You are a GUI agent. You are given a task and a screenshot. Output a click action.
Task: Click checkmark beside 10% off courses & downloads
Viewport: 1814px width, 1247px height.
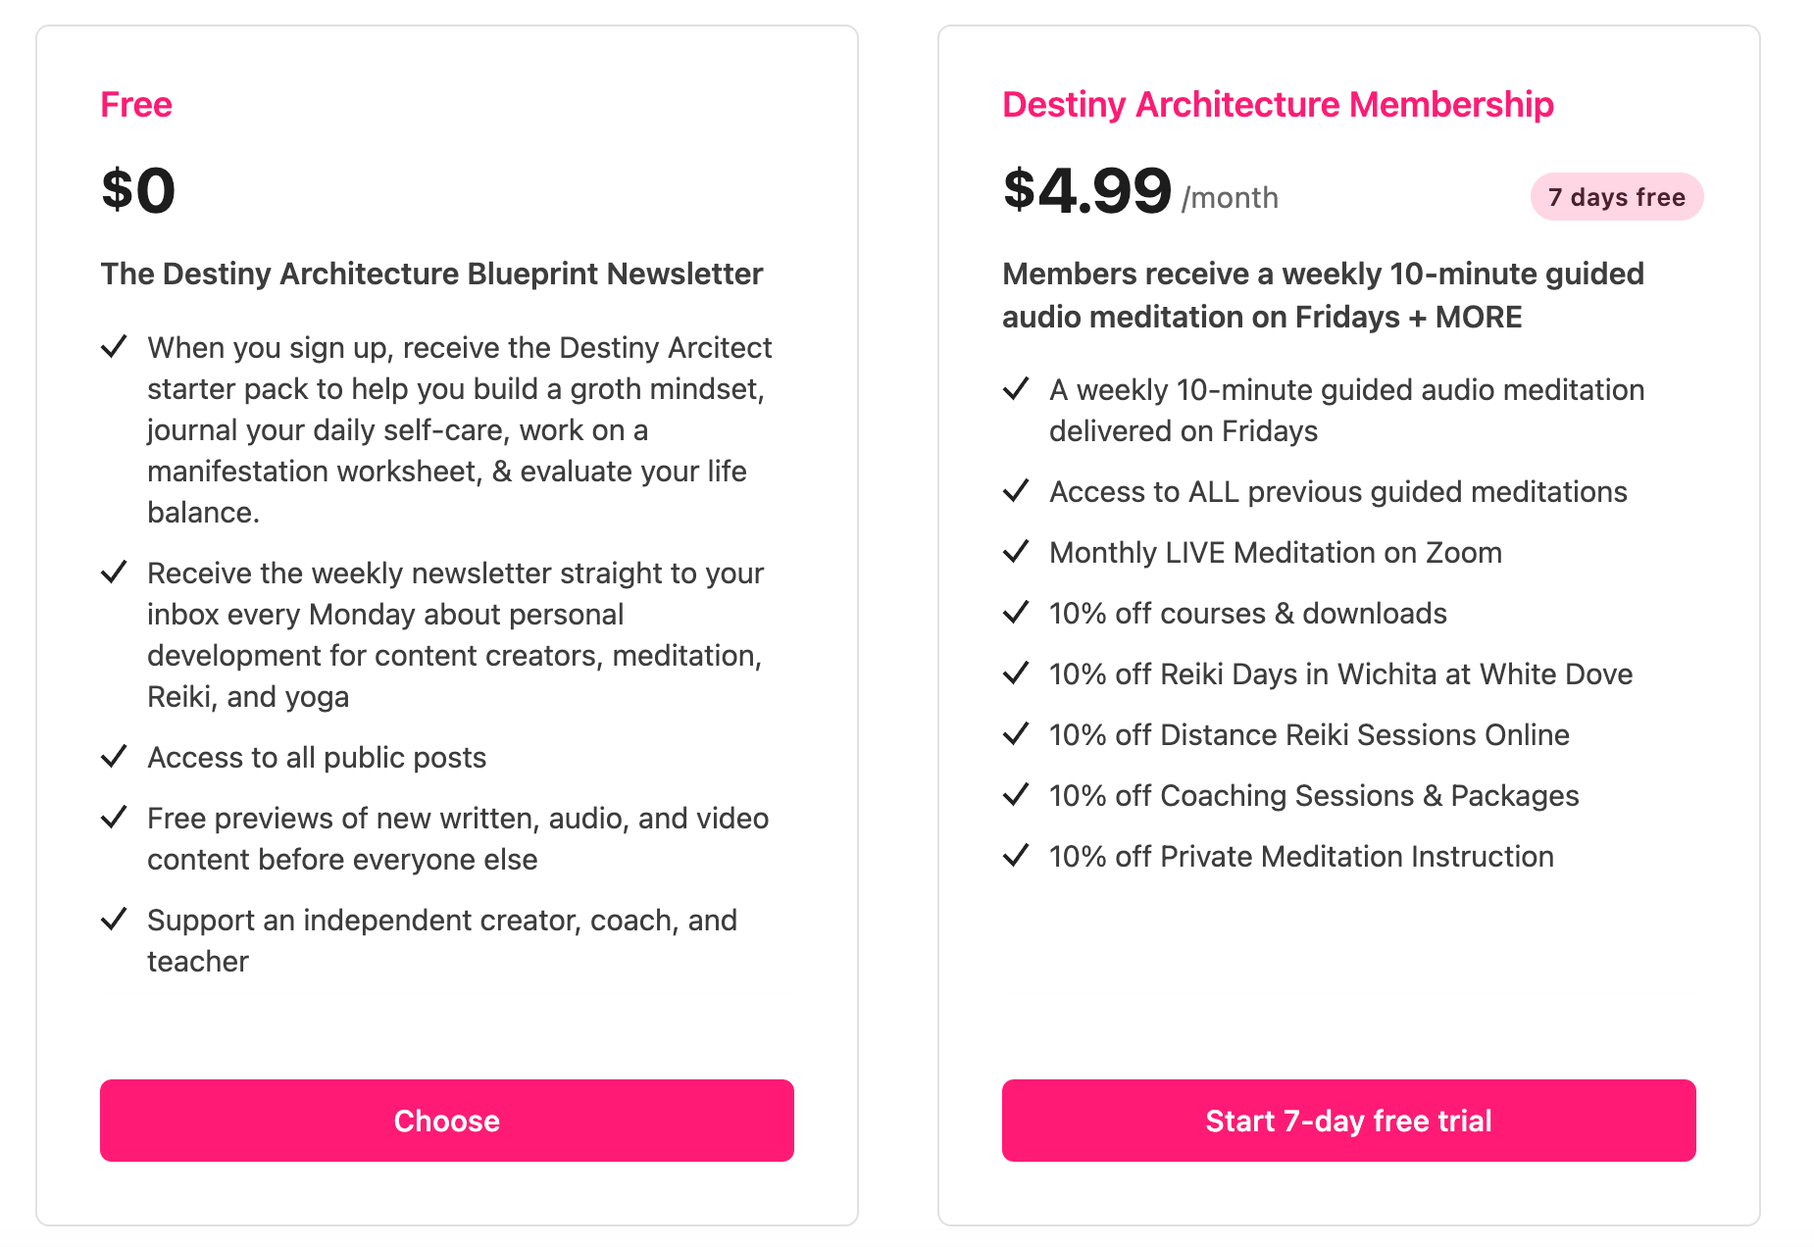pos(1017,613)
